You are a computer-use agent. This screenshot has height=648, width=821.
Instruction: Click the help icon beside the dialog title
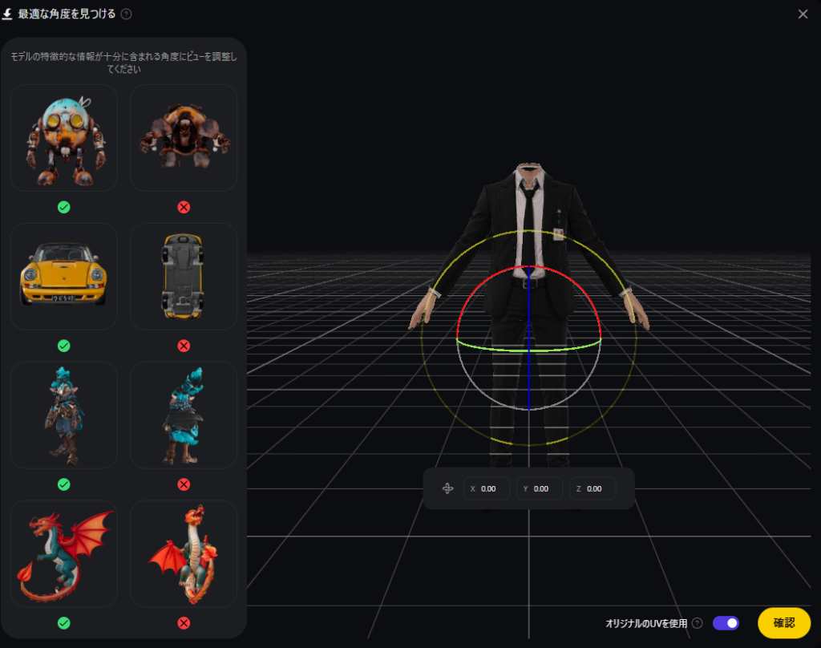tap(127, 14)
